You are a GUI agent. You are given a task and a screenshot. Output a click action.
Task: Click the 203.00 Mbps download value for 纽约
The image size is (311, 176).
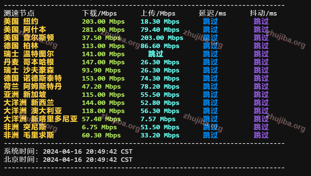[x=103, y=21]
